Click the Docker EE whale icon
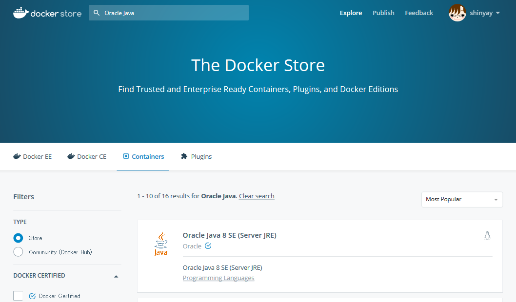This screenshot has width=516, height=302. point(17,156)
